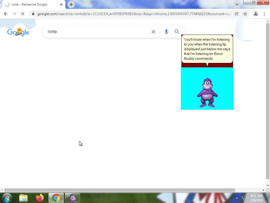Open Chrome's three-dot menu

(264, 14)
